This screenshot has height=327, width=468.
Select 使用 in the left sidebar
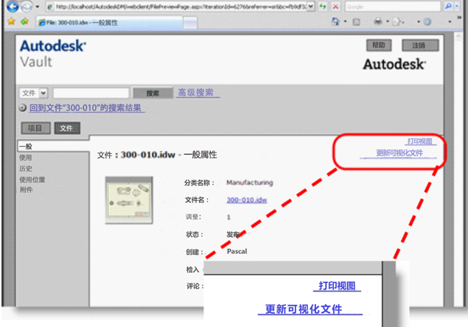tap(26, 158)
